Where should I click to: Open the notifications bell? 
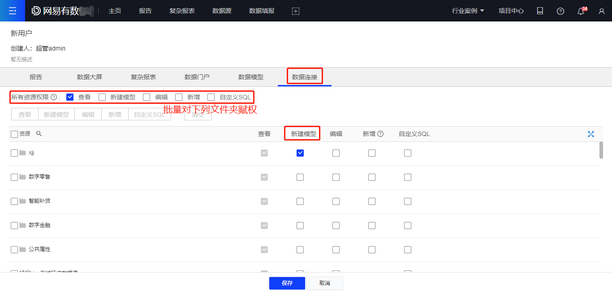click(x=581, y=11)
